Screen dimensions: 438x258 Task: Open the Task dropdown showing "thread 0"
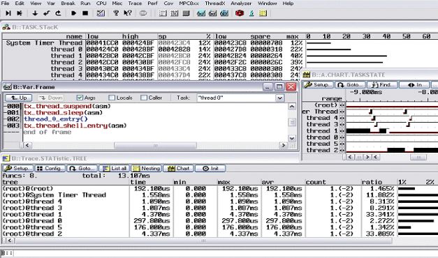pos(279,98)
